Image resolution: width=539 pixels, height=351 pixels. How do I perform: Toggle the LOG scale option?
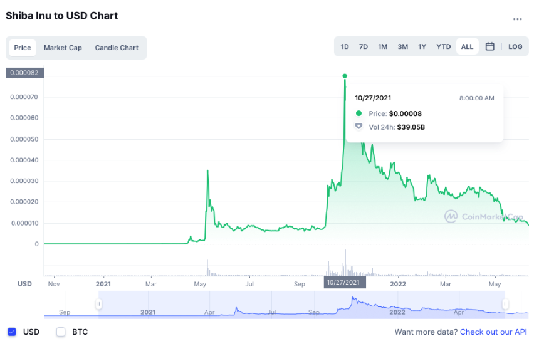[x=515, y=46]
